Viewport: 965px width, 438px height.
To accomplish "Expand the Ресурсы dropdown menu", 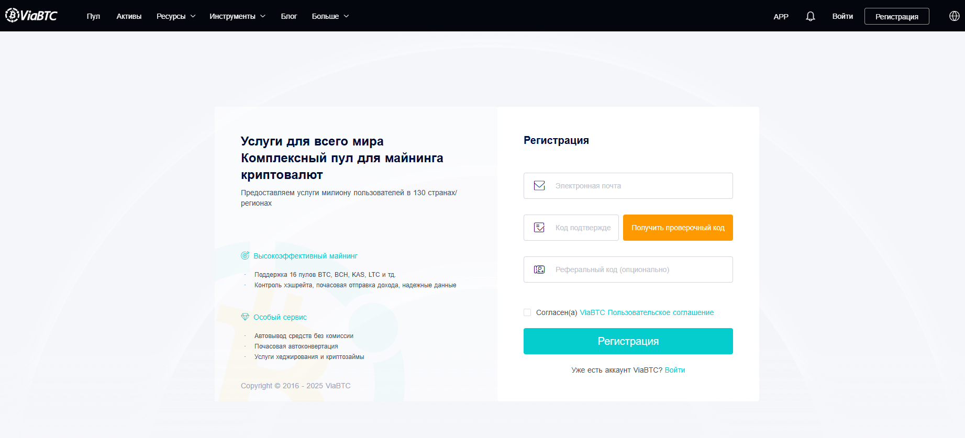I will pos(176,16).
